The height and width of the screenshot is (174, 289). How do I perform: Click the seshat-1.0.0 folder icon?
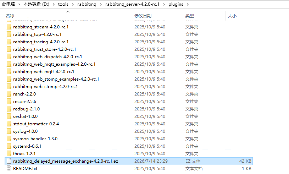9,116
